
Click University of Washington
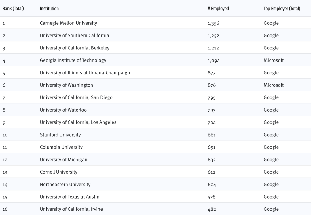pos(67,85)
